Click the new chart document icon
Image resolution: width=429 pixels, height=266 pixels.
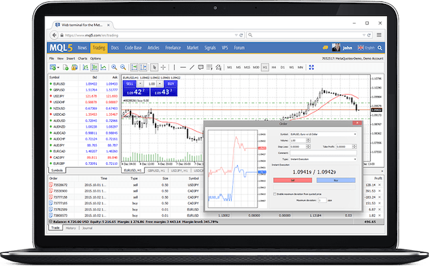pos(66,67)
